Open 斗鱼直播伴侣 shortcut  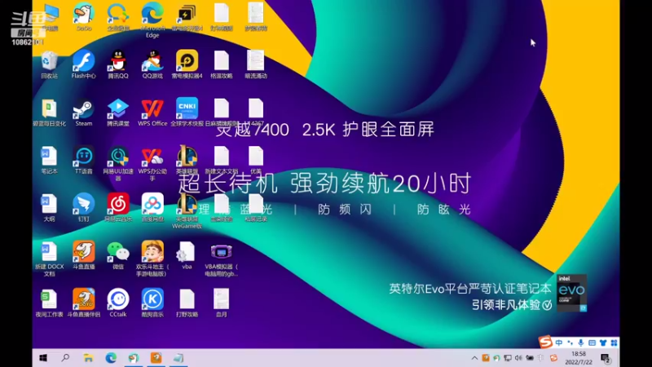84,303
